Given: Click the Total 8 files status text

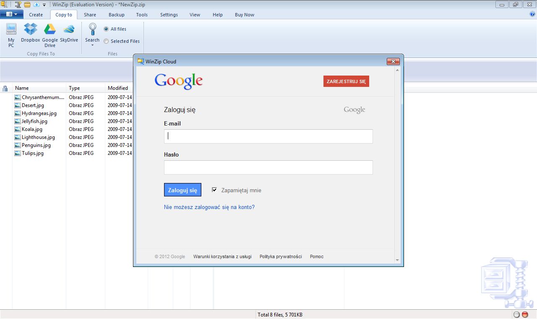Looking at the screenshot, I should pyautogui.click(x=280, y=315).
